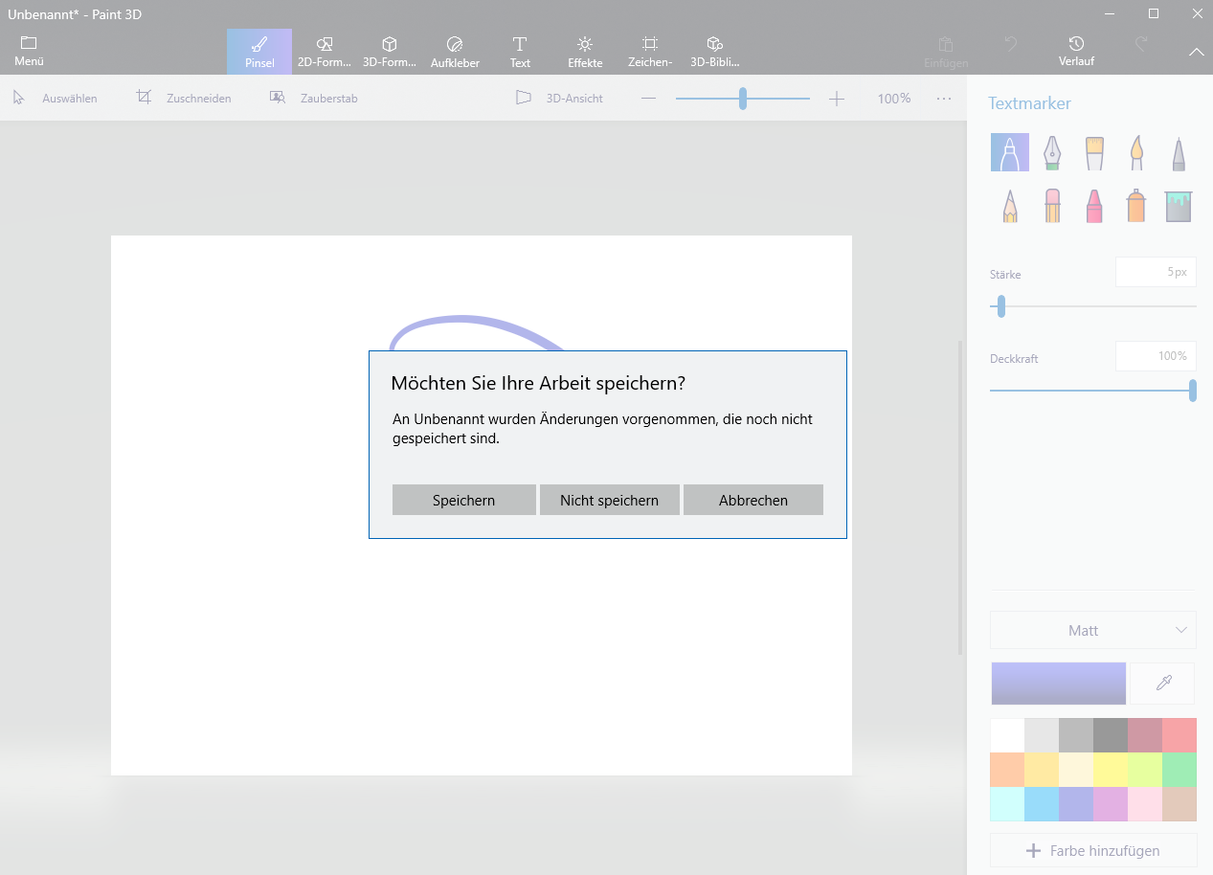Collapse the ribbon with the chevron
Viewport: 1213px width, 875px height.
pos(1197,52)
